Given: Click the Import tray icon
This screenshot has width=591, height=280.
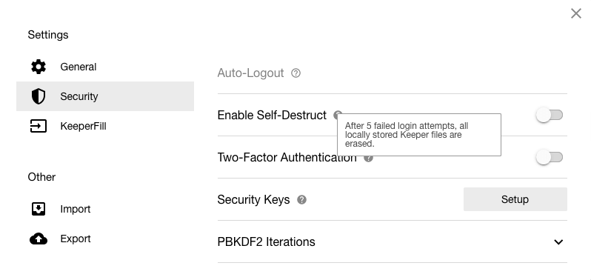Looking at the screenshot, I should tap(39, 209).
